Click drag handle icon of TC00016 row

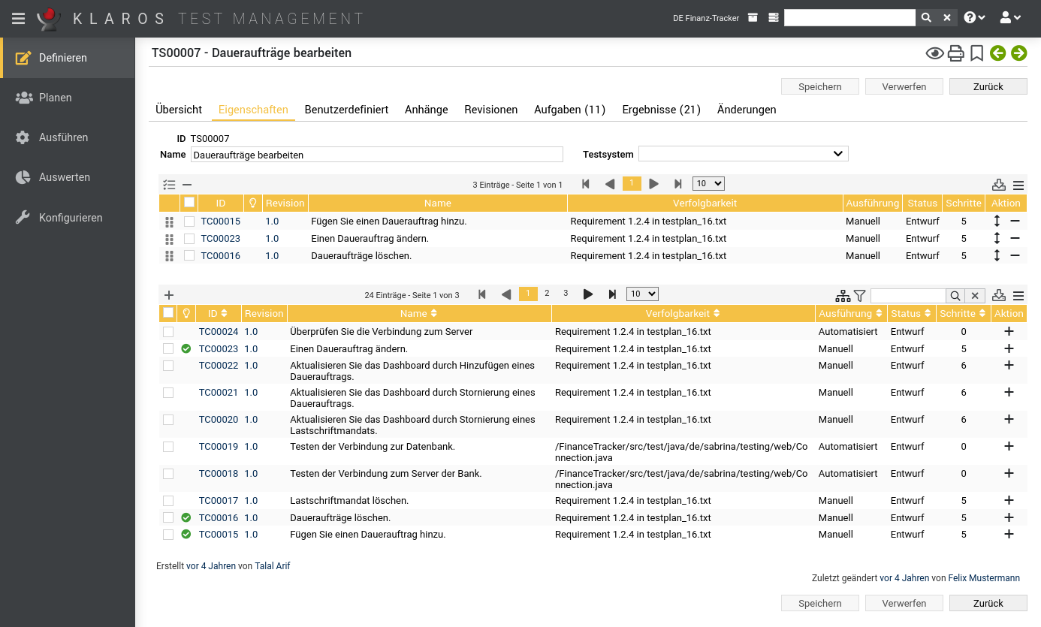(169, 256)
